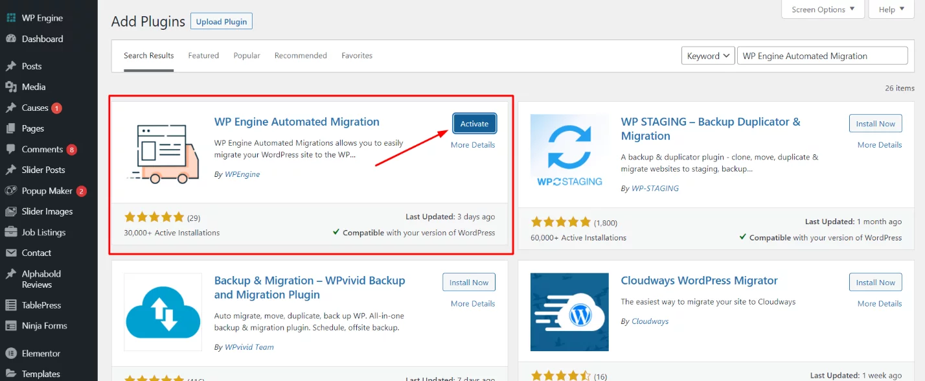Viewport: 925px width, 381px height.
Task: Click the Contact envelope icon
Action: click(x=10, y=253)
